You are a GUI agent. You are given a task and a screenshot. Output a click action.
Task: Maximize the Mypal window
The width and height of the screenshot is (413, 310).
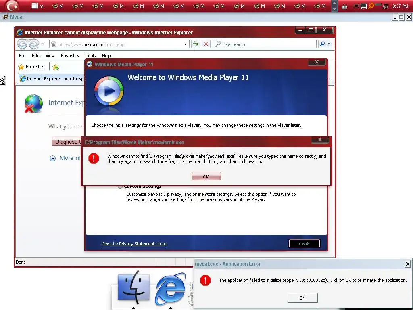click(x=402, y=17)
